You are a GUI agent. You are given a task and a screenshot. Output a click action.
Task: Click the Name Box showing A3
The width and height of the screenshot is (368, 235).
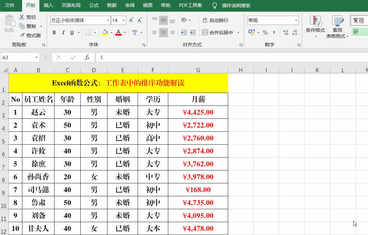[x=18, y=57]
